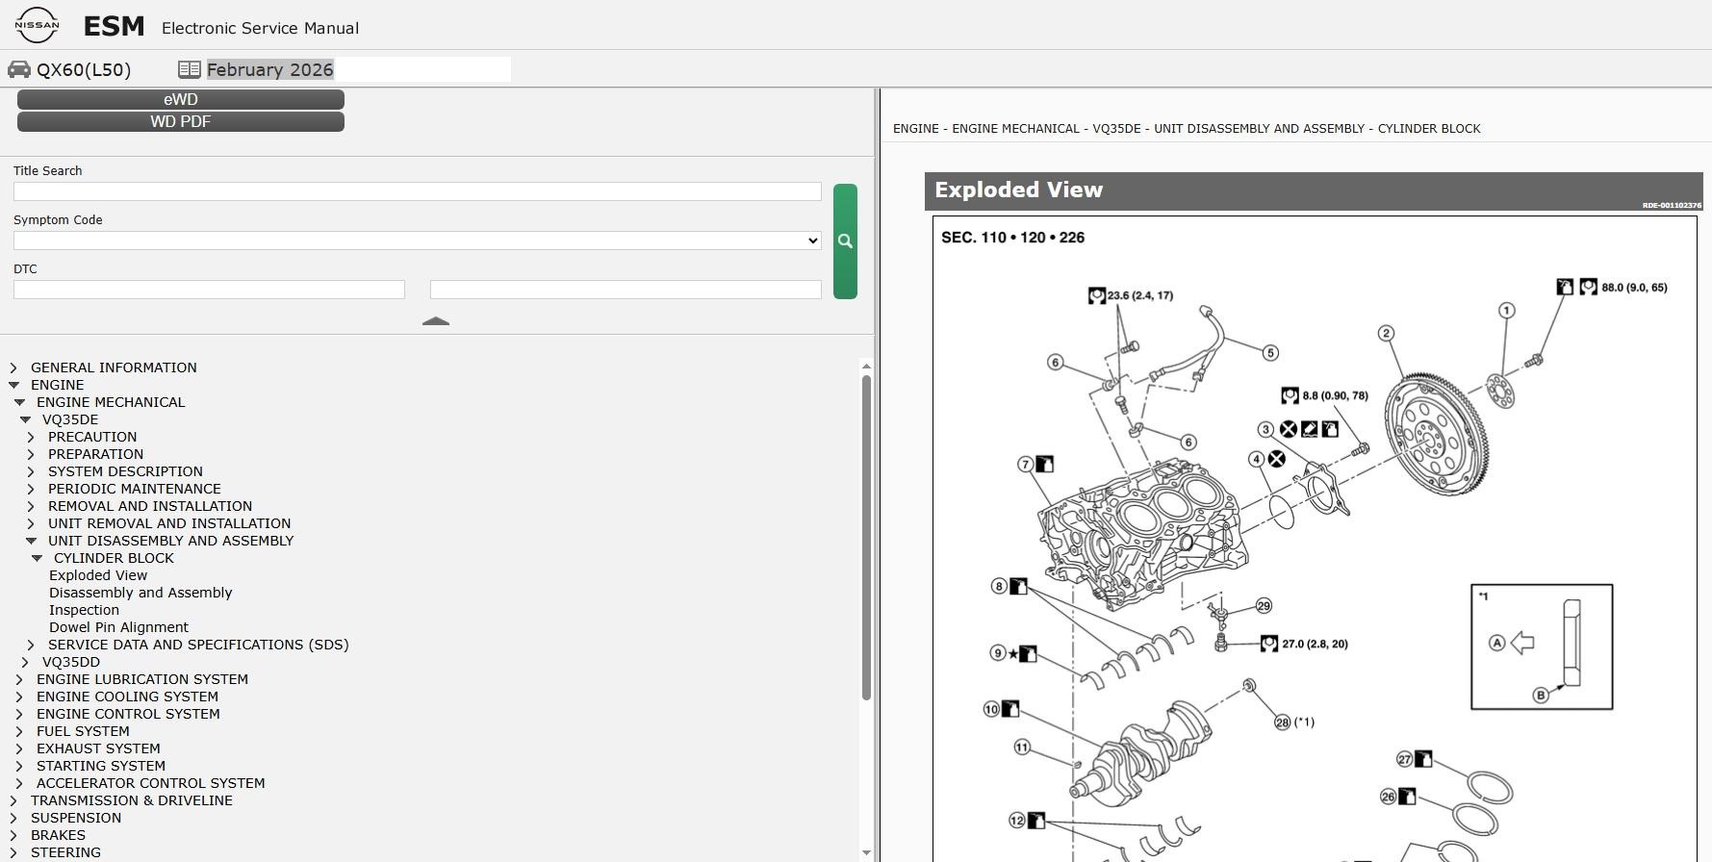Image resolution: width=1712 pixels, height=862 pixels.
Task: Click the book icon next to February 2026
Action: 189,69
